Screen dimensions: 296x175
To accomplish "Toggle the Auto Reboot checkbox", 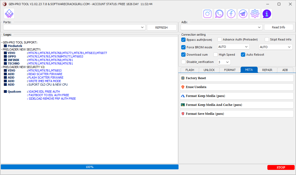I will tap(243, 55).
